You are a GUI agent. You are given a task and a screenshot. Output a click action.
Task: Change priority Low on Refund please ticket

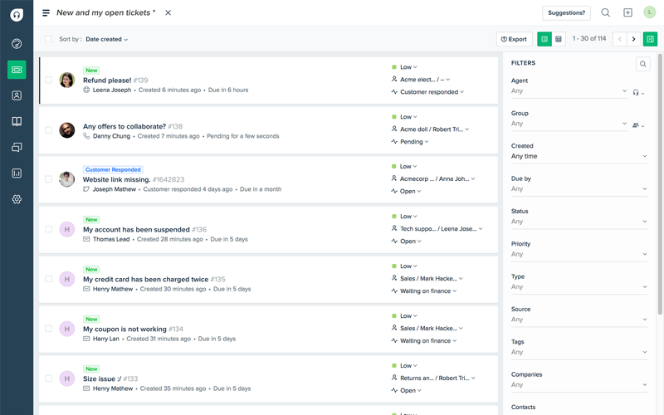click(405, 67)
